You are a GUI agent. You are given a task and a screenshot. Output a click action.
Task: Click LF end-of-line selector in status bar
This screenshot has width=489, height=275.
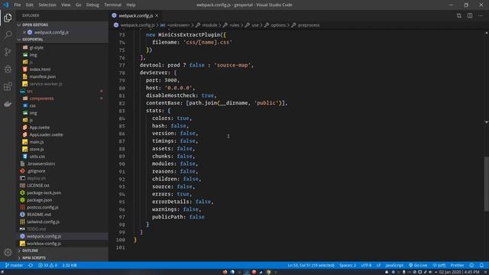(379, 265)
